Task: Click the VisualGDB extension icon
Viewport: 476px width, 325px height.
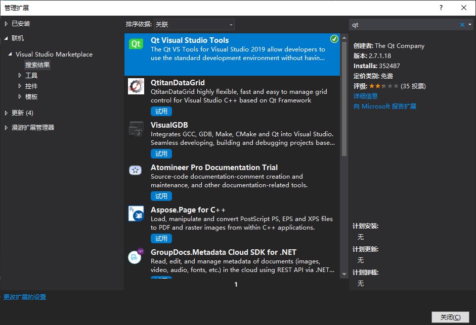Action: pyautogui.click(x=136, y=129)
